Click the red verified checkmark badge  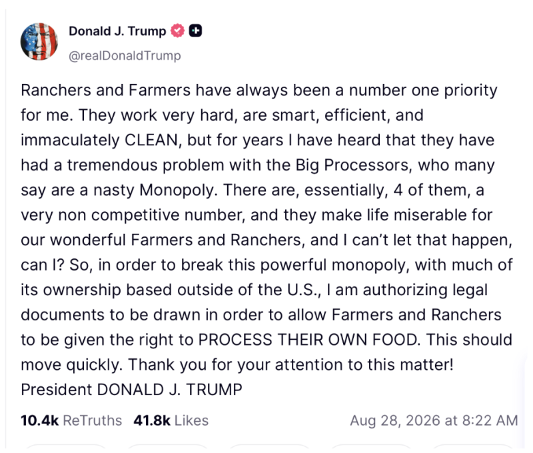[177, 31]
